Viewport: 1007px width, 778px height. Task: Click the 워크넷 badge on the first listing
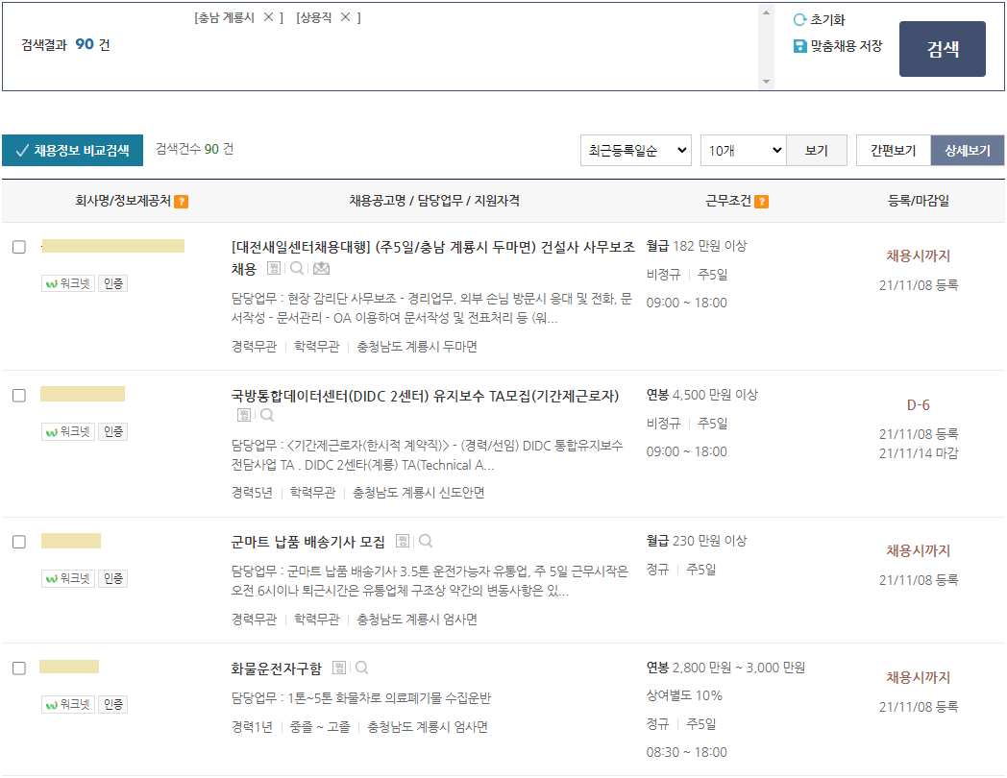click(x=69, y=282)
